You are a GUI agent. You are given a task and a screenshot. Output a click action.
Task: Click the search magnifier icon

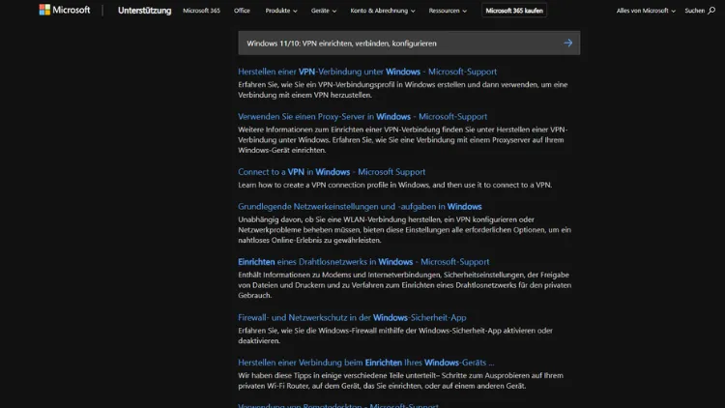711,11
